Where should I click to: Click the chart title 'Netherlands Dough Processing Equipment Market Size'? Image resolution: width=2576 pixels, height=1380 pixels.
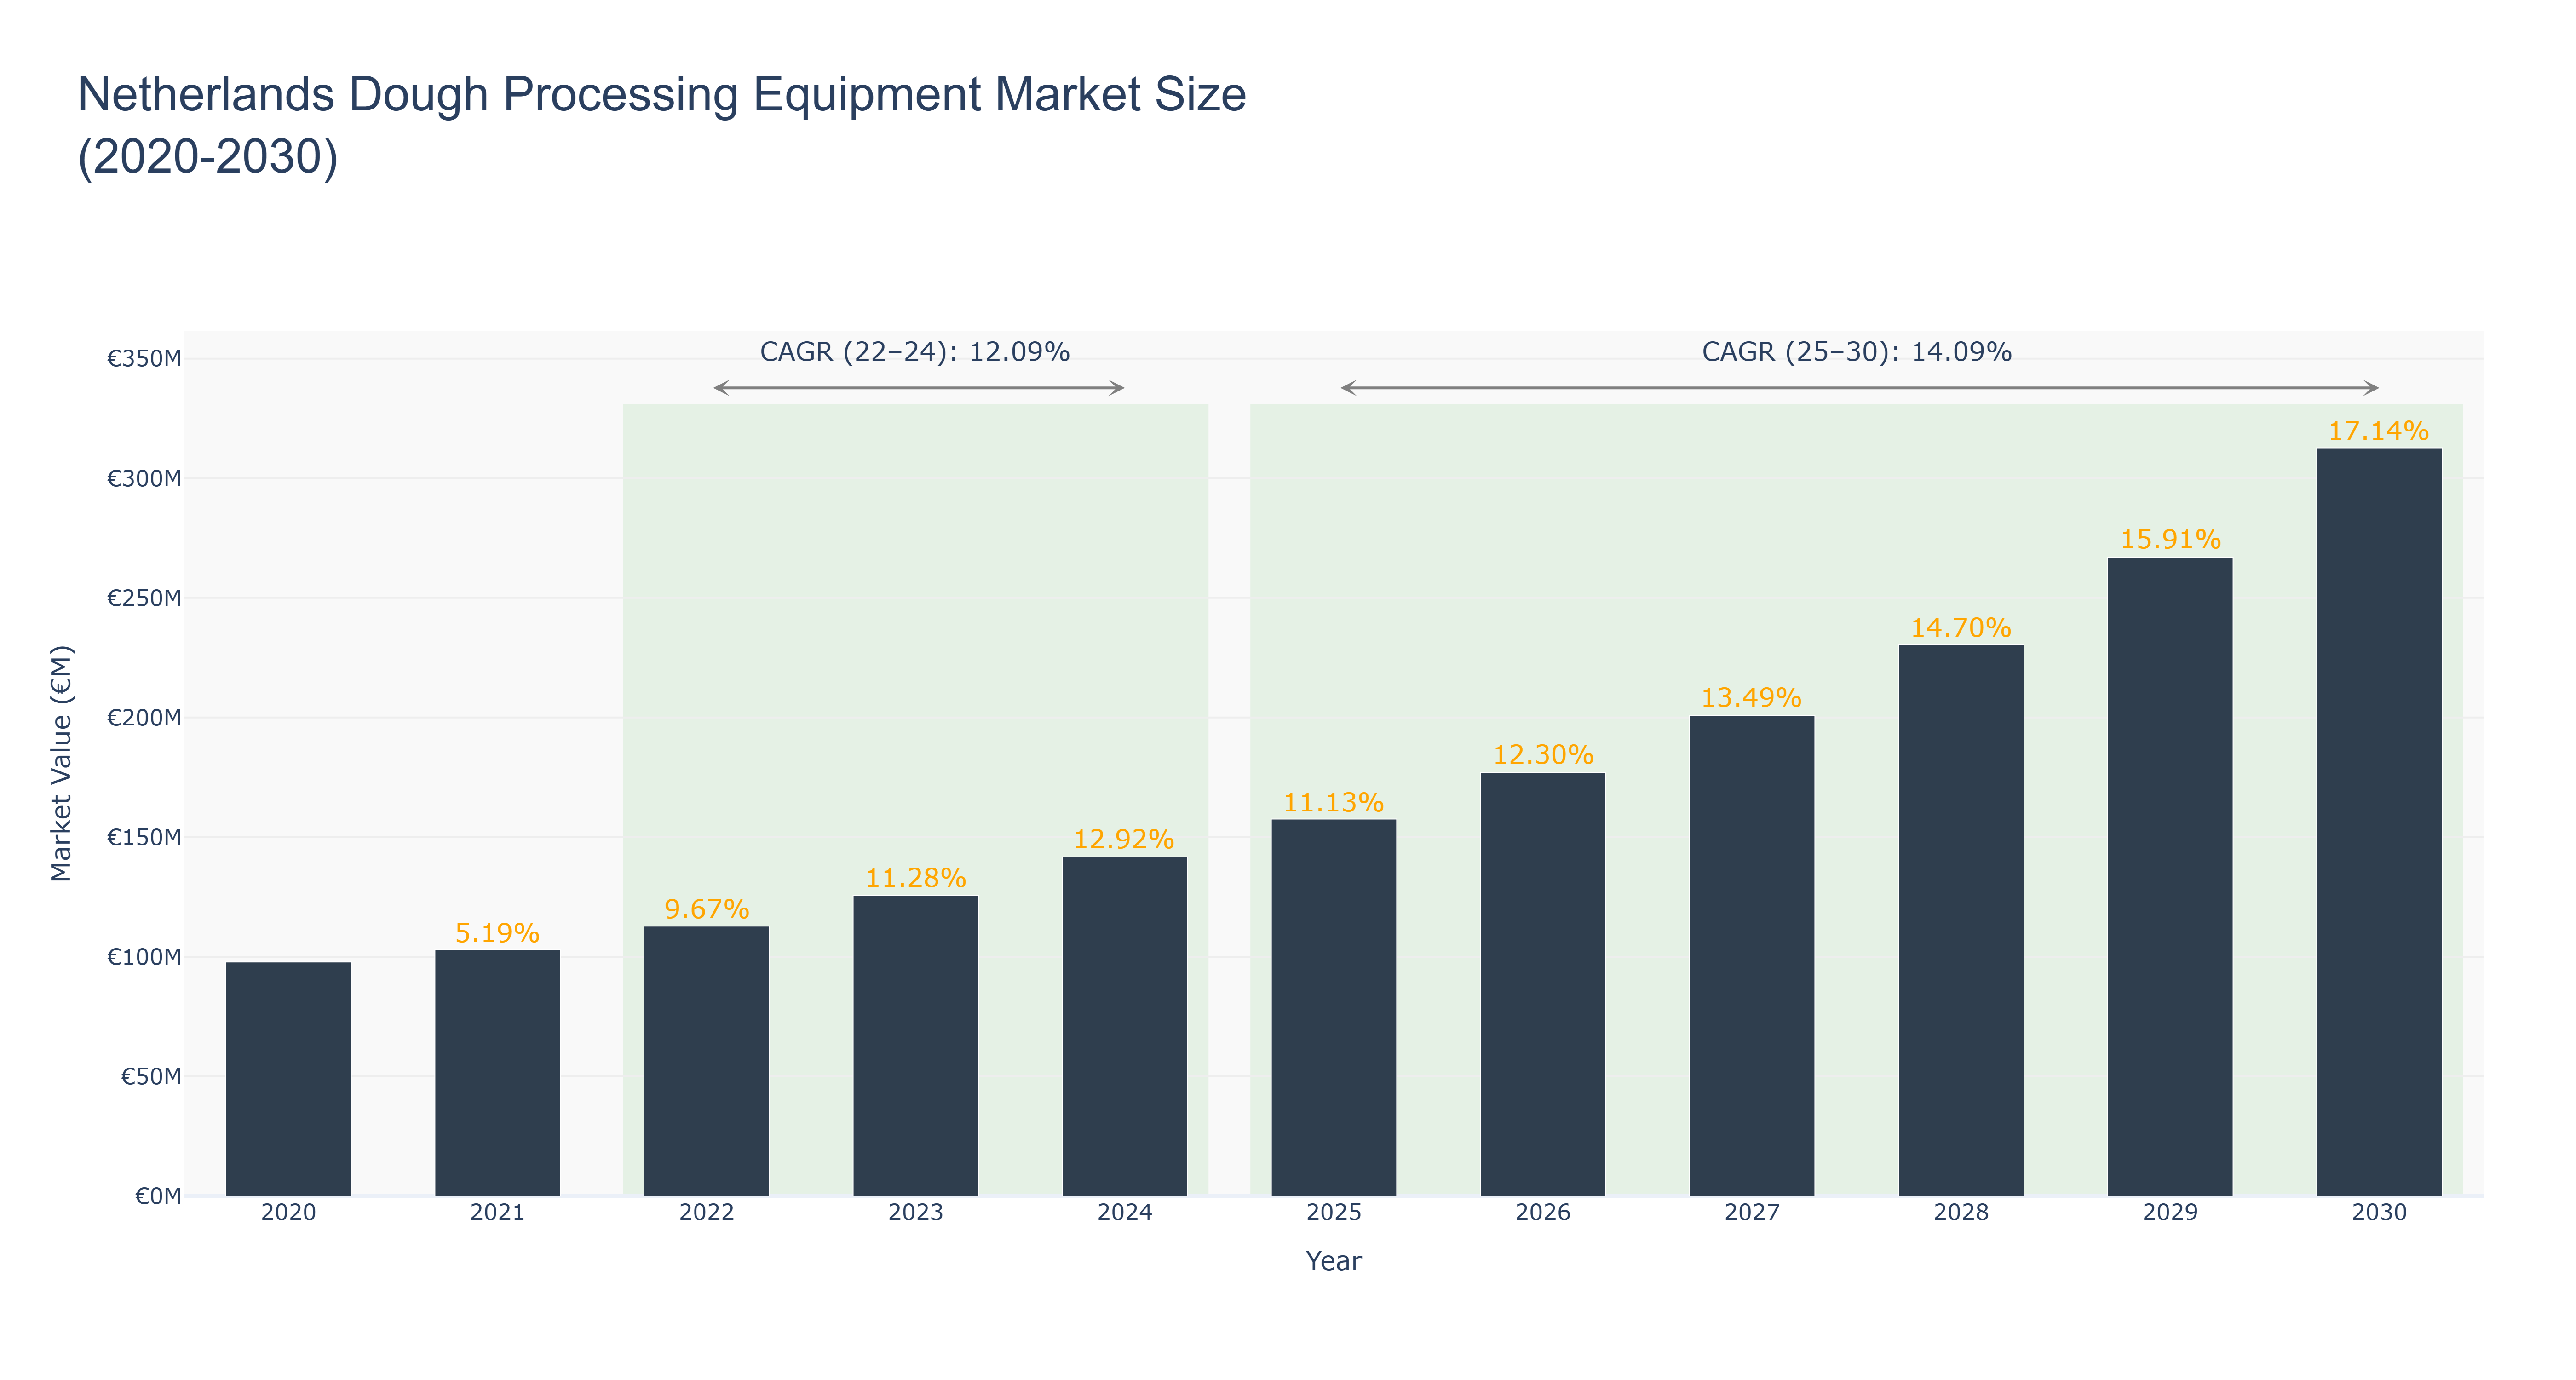tap(662, 95)
